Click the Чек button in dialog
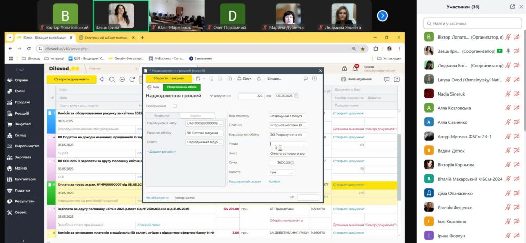 coord(153,87)
